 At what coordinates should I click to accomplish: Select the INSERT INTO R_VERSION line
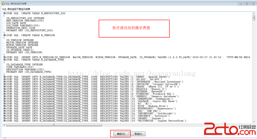point(127,57)
